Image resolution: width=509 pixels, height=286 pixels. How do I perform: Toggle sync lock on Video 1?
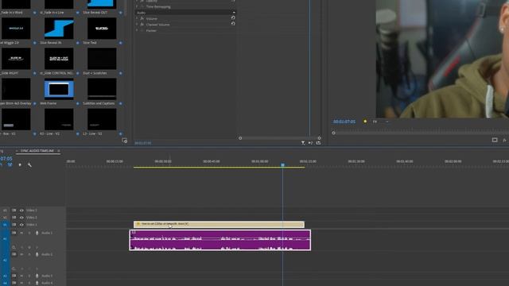click(x=14, y=225)
